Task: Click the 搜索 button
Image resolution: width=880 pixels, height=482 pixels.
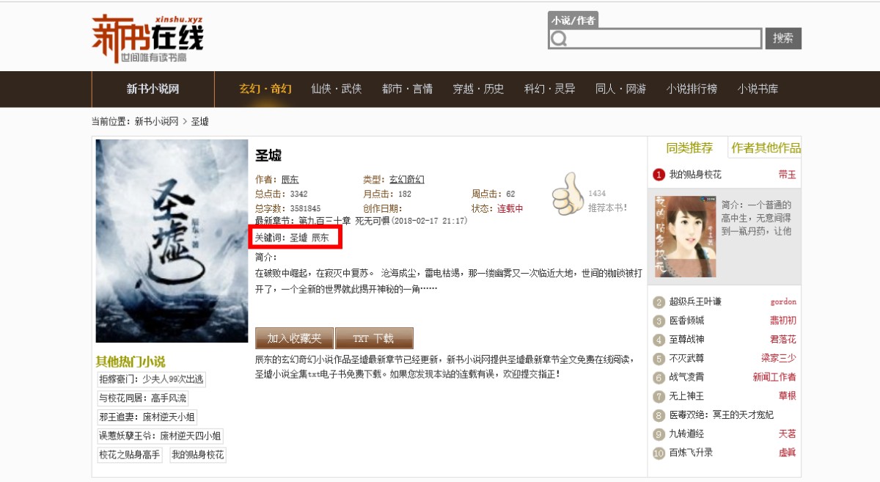Action: click(x=783, y=38)
